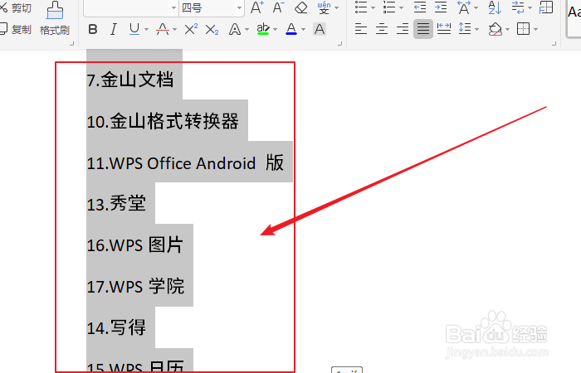Click the line 13.秀堂
Viewport: 581px width, 373px height.
(116, 204)
